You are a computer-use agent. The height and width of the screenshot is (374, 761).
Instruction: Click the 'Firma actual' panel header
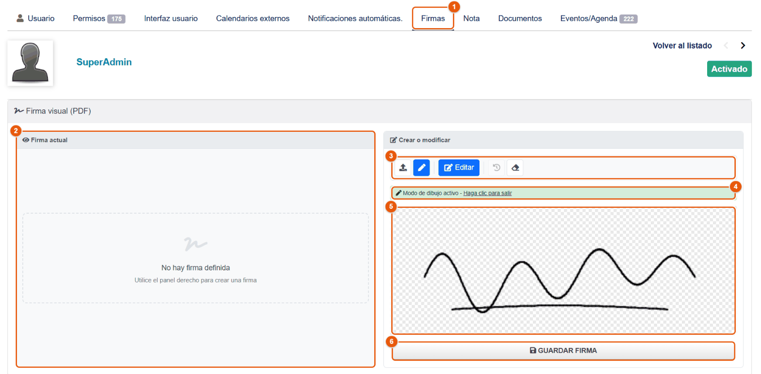(196, 140)
